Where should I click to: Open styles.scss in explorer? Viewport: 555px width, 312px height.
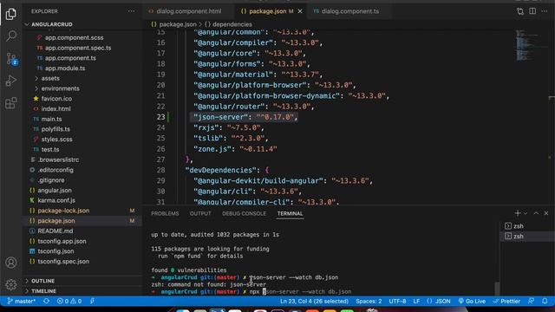click(x=56, y=140)
